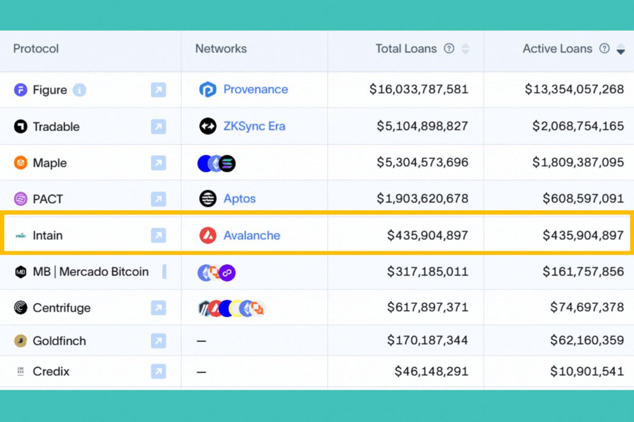Click the Intain protocol logo
The width and height of the screenshot is (634, 422).
[21, 235]
